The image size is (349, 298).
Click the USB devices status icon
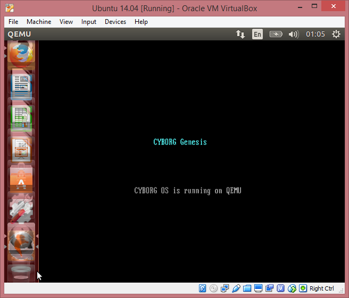[x=236, y=288]
